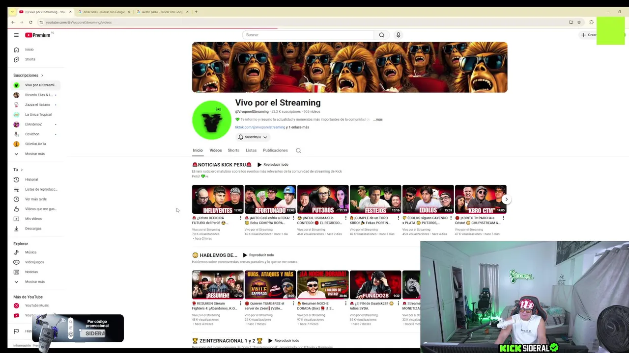This screenshot has height=353, width=629.
Task: Expand the Suscripciones section chevron
Action: pyautogui.click(x=42, y=76)
